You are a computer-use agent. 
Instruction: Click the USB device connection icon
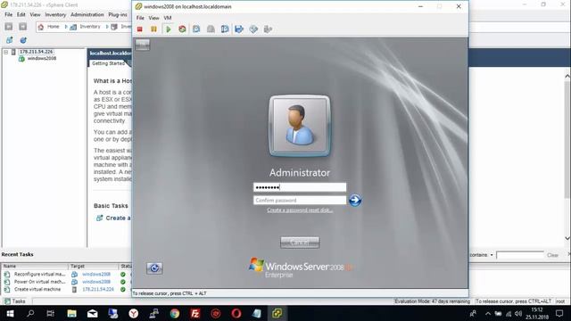(268, 29)
